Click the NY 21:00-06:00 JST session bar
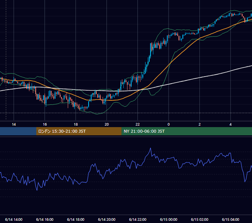Viewport: 252px width, 223px height. [x=186, y=131]
